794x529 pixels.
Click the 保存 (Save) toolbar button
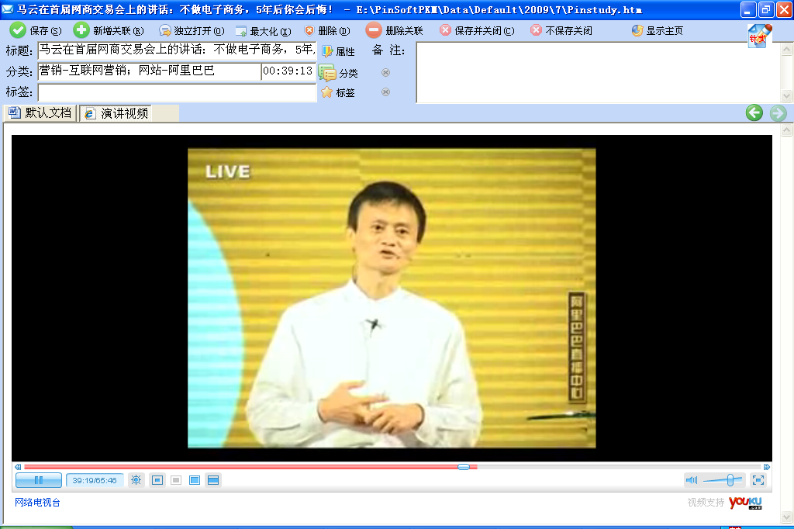[x=35, y=30]
